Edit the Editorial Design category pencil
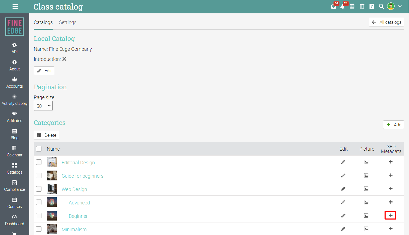 [343, 162]
